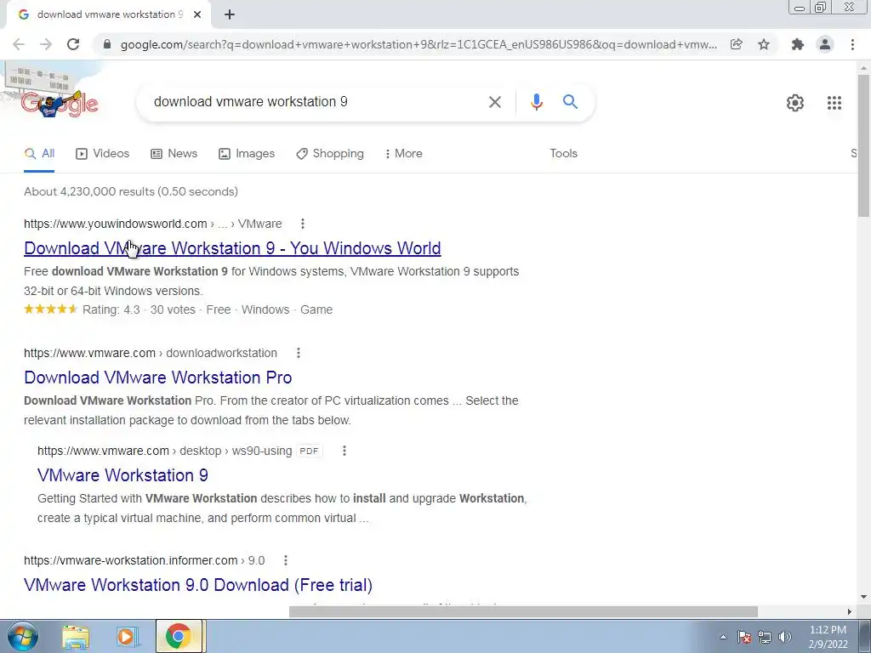The width and height of the screenshot is (871, 653).
Task: Open the Chrome profile avatar
Action: coord(825,44)
